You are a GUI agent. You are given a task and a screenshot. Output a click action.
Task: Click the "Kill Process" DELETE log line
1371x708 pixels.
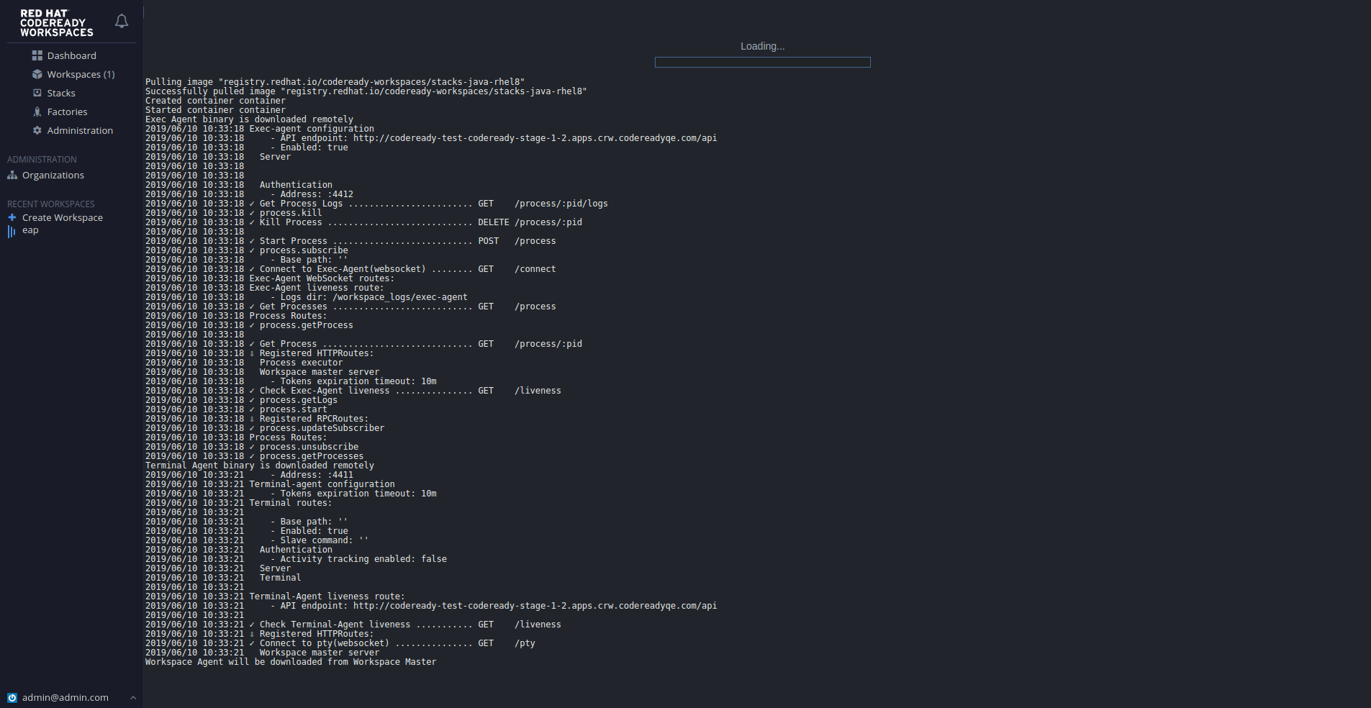coord(363,222)
